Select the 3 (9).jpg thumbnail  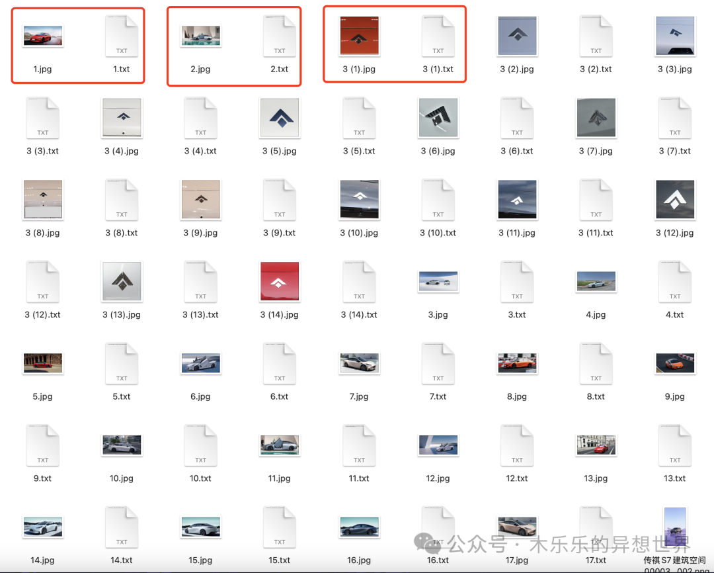pos(201,199)
